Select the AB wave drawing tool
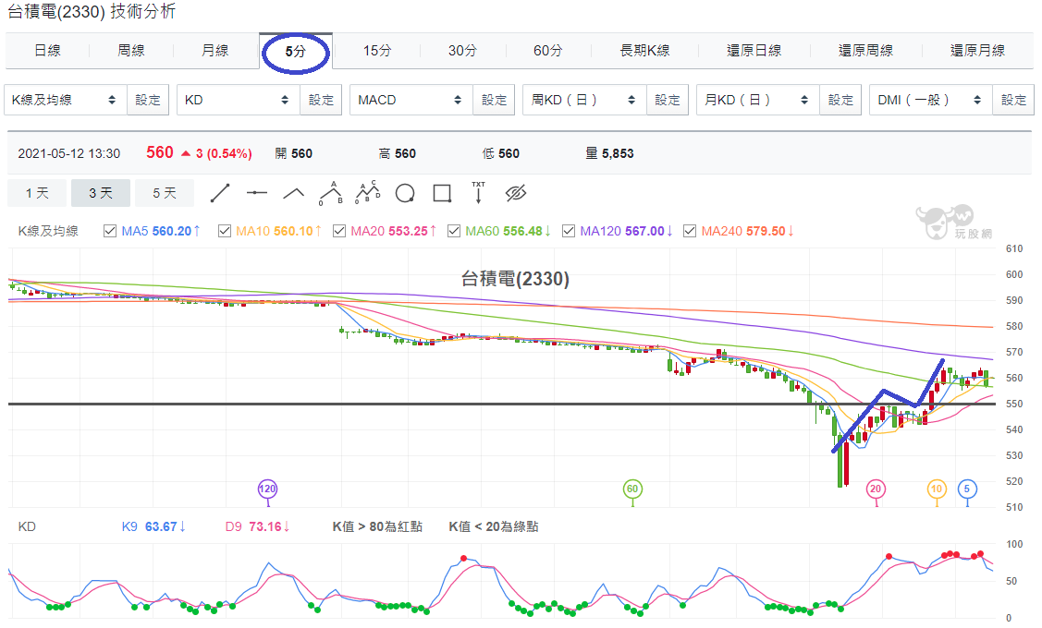This screenshot has width=1042, height=628. tap(331, 193)
